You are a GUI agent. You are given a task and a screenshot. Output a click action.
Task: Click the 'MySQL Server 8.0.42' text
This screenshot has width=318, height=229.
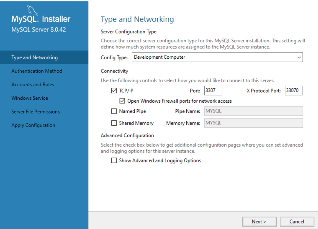(x=39, y=30)
